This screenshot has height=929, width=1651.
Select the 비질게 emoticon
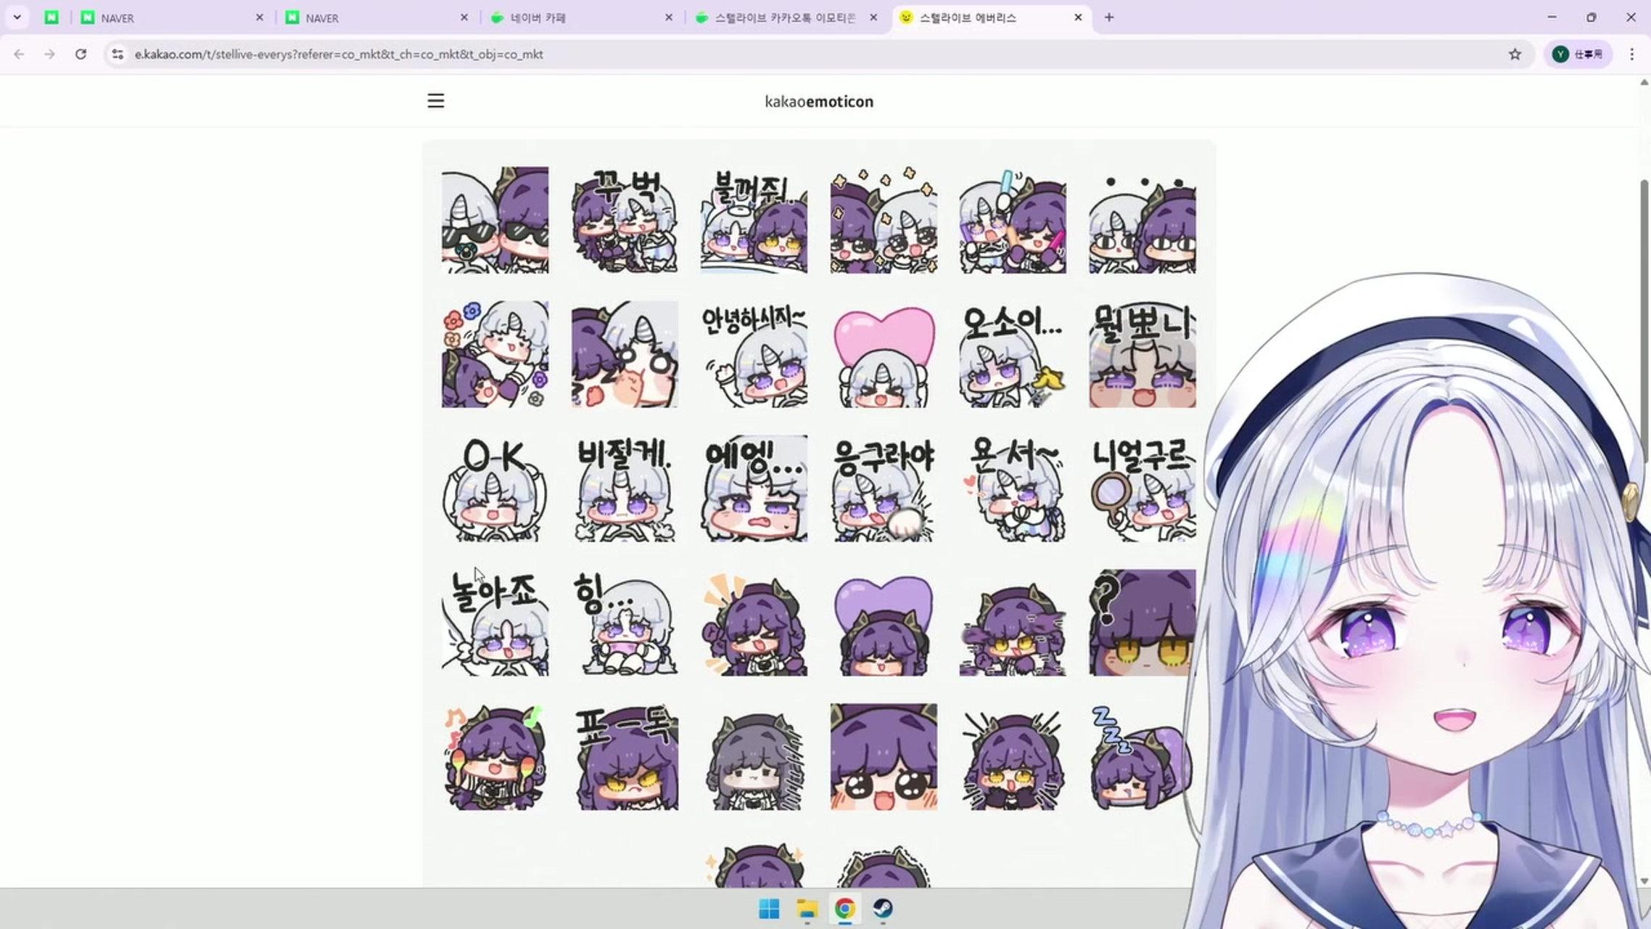pos(625,488)
